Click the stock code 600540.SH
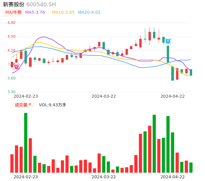The width and height of the screenshot is (205, 181). click(x=41, y=4)
